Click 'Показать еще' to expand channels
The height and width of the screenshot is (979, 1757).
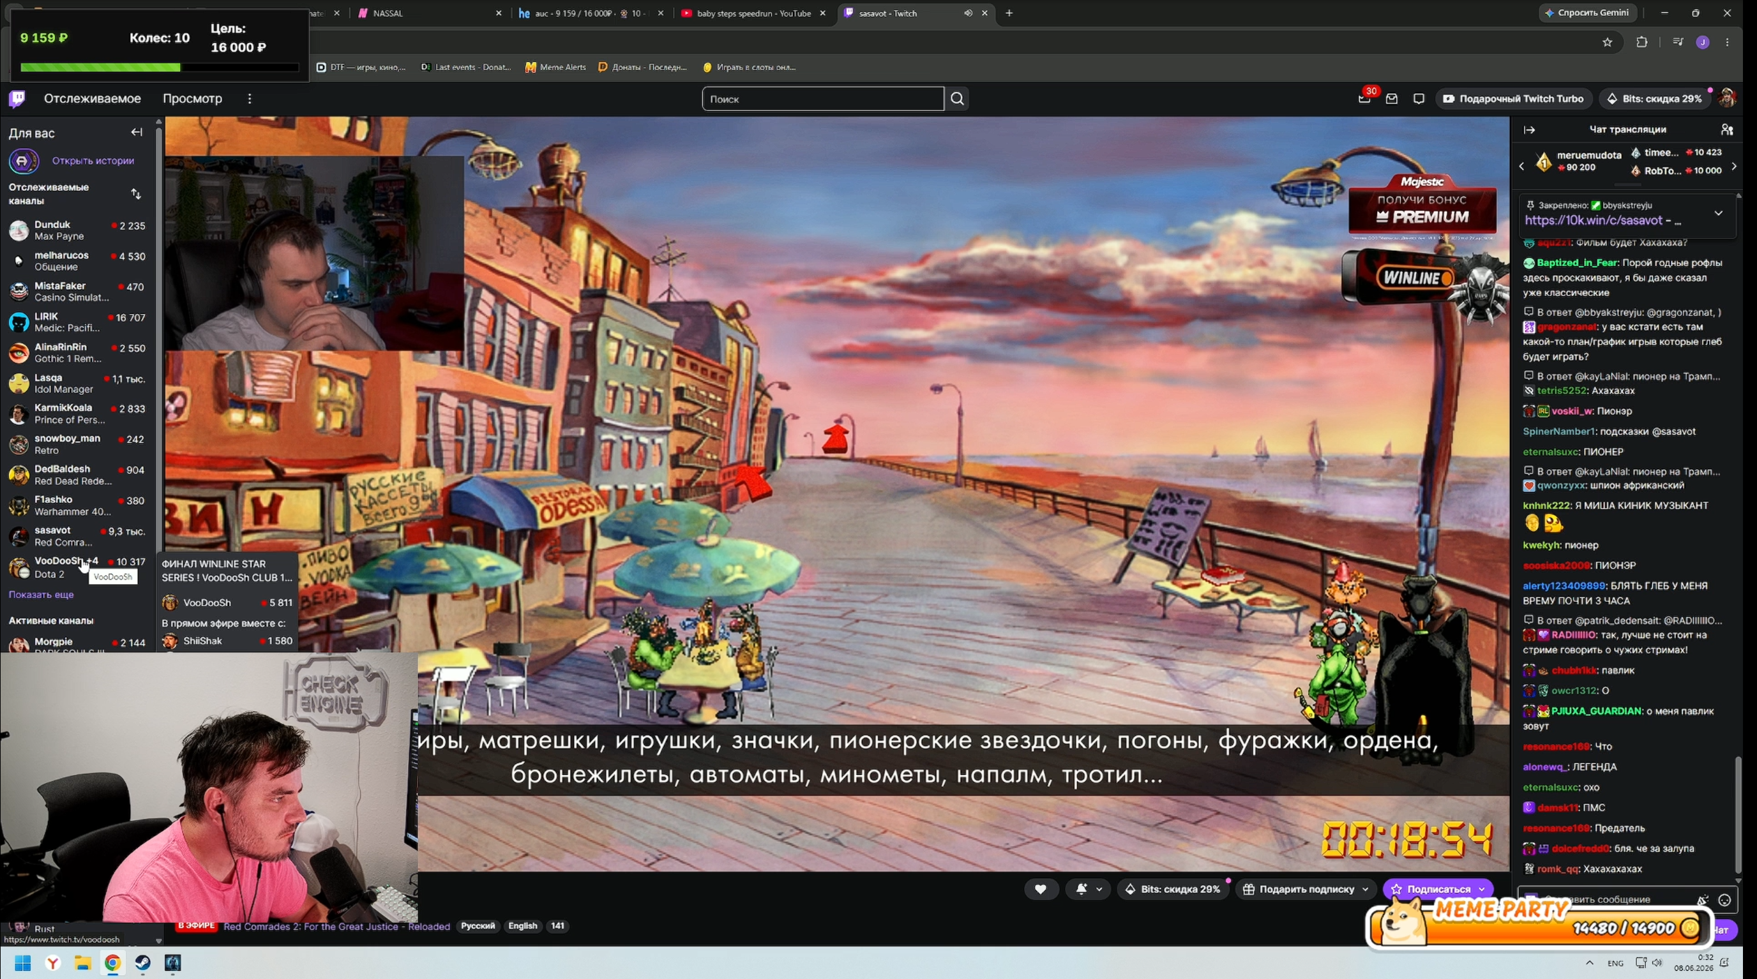pos(41,595)
